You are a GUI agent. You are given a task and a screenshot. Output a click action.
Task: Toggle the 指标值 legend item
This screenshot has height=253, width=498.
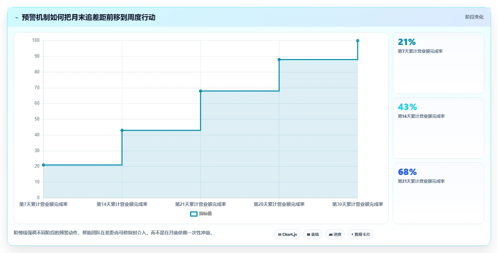click(x=201, y=214)
